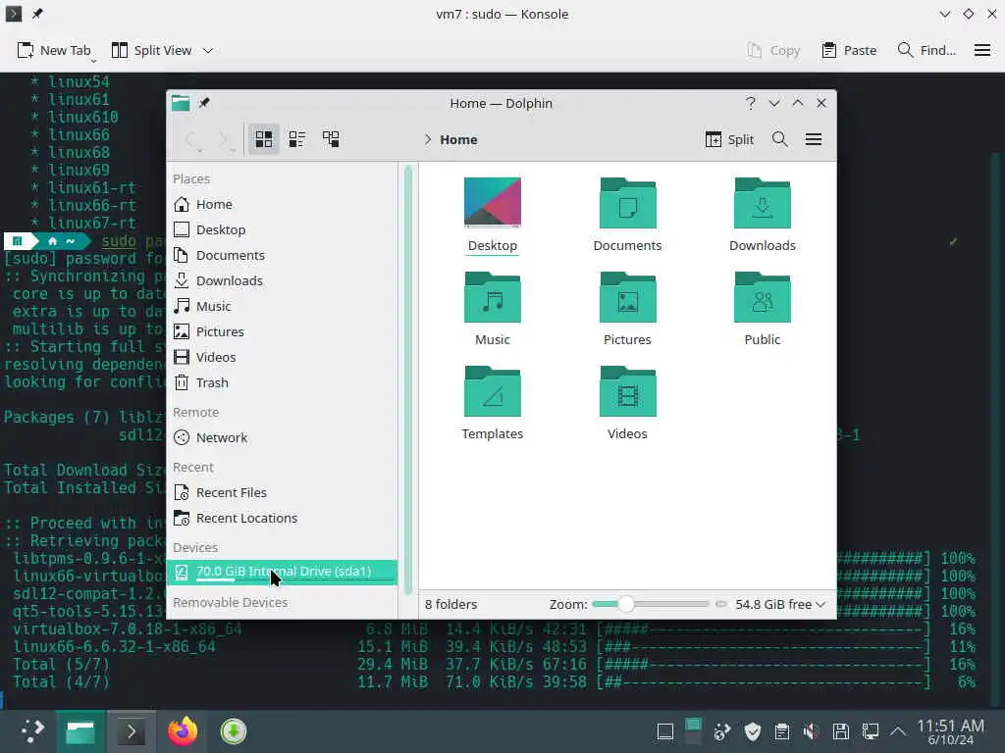Screen dimensions: 1005x753
Task: Go back using Dolphin's back arrow
Action: click(192, 139)
